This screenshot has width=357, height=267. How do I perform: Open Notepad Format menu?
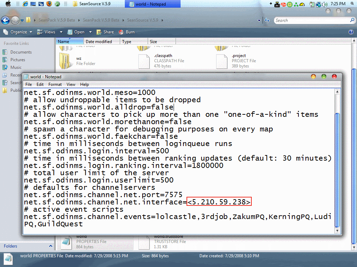click(x=55, y=84)
